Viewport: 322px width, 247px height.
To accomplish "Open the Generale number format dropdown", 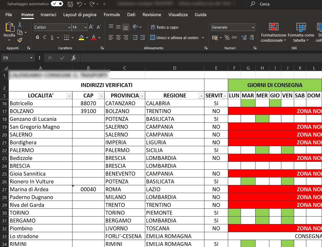I will coord(253,27).
